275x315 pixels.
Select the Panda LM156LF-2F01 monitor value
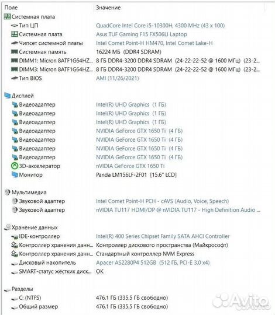136,175
